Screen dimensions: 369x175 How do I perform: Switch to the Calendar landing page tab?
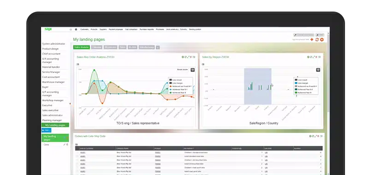(97, 48)
